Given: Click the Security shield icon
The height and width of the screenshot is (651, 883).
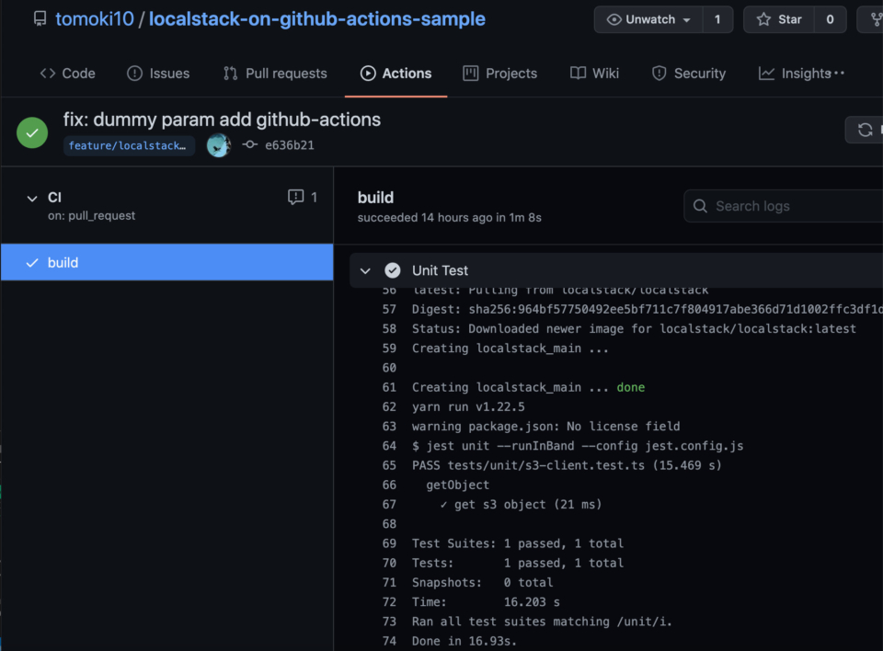Looking at the screenshot, I should (x=659, y=73).
